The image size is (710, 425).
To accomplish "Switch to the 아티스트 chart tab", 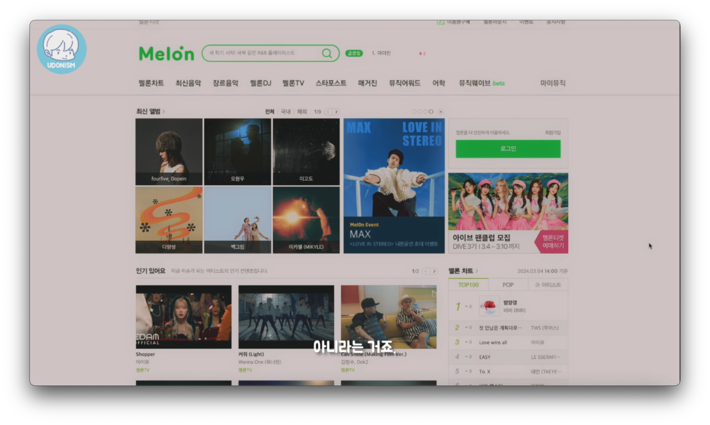I will 547,285.
